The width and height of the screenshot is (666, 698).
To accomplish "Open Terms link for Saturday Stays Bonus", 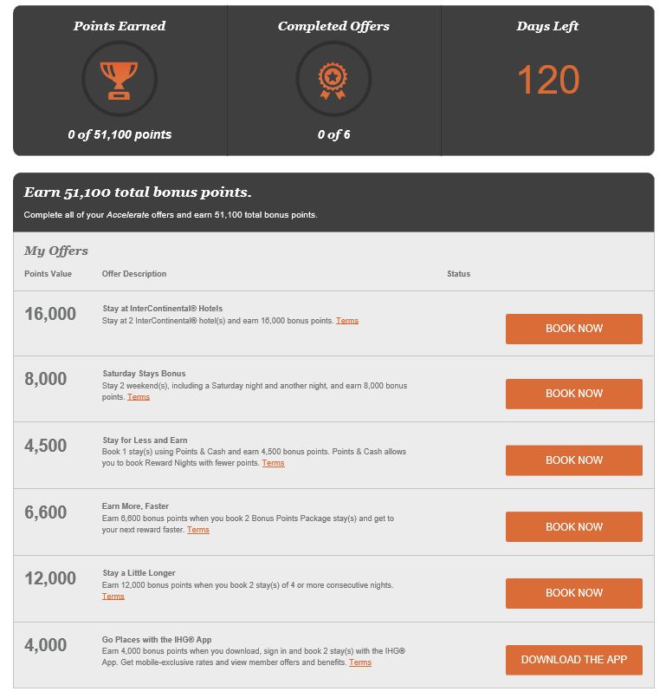I will (x=139, y=397).
